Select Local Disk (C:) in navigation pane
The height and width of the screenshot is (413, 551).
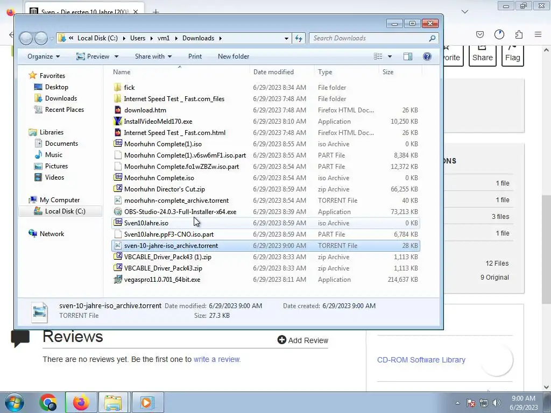tap(60, 211)
